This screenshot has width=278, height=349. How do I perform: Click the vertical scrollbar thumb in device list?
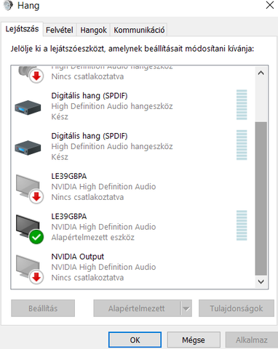[x=261, y=198]
